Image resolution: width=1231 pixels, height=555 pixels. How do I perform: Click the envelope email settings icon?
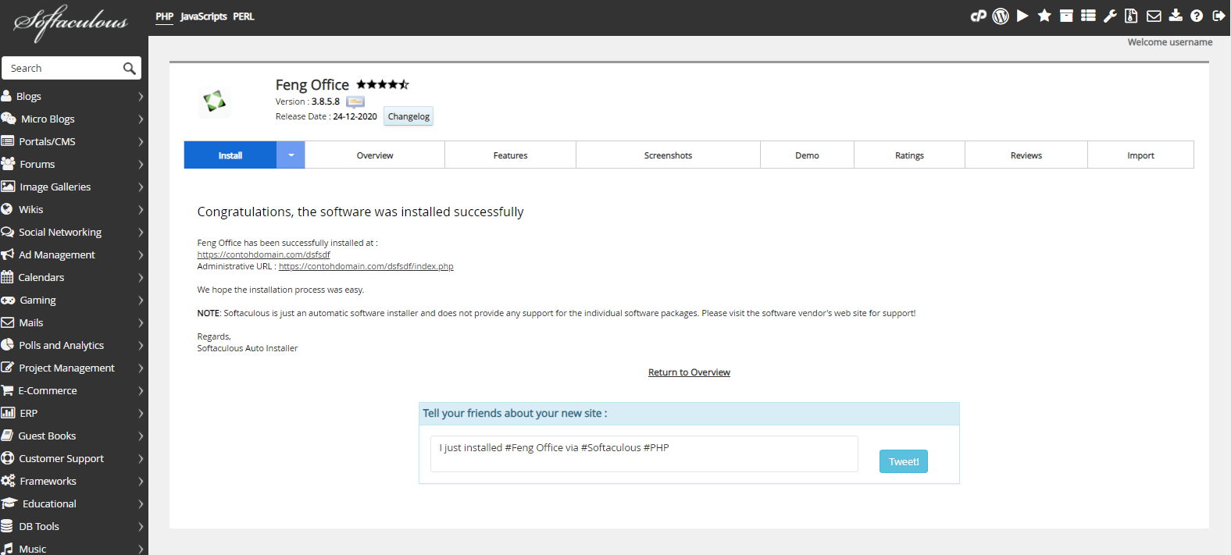click(1154, 16)
